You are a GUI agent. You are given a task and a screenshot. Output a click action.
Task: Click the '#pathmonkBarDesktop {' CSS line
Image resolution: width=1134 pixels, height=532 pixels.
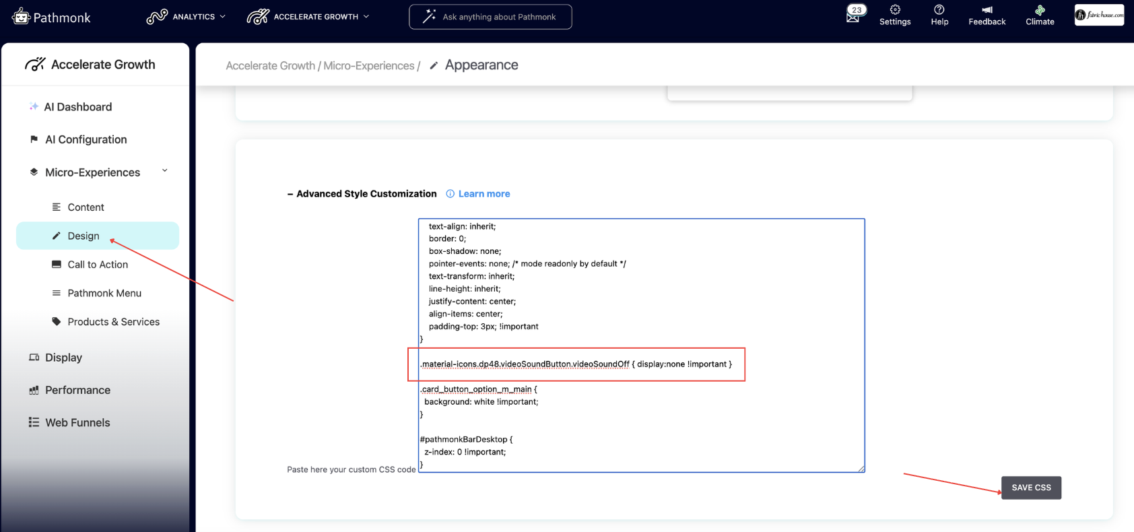pos(466,439)
